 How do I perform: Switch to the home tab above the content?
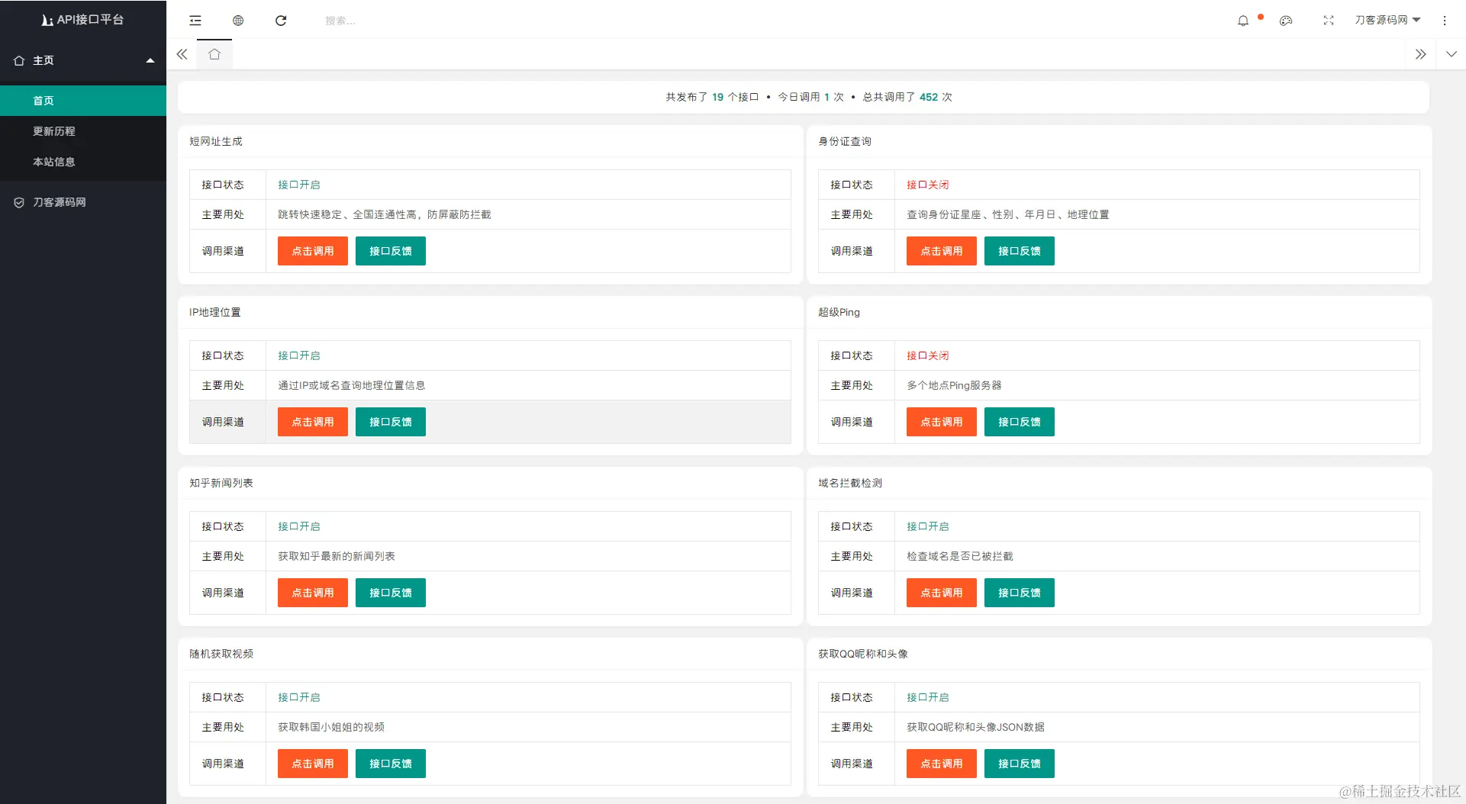point(214,54)
